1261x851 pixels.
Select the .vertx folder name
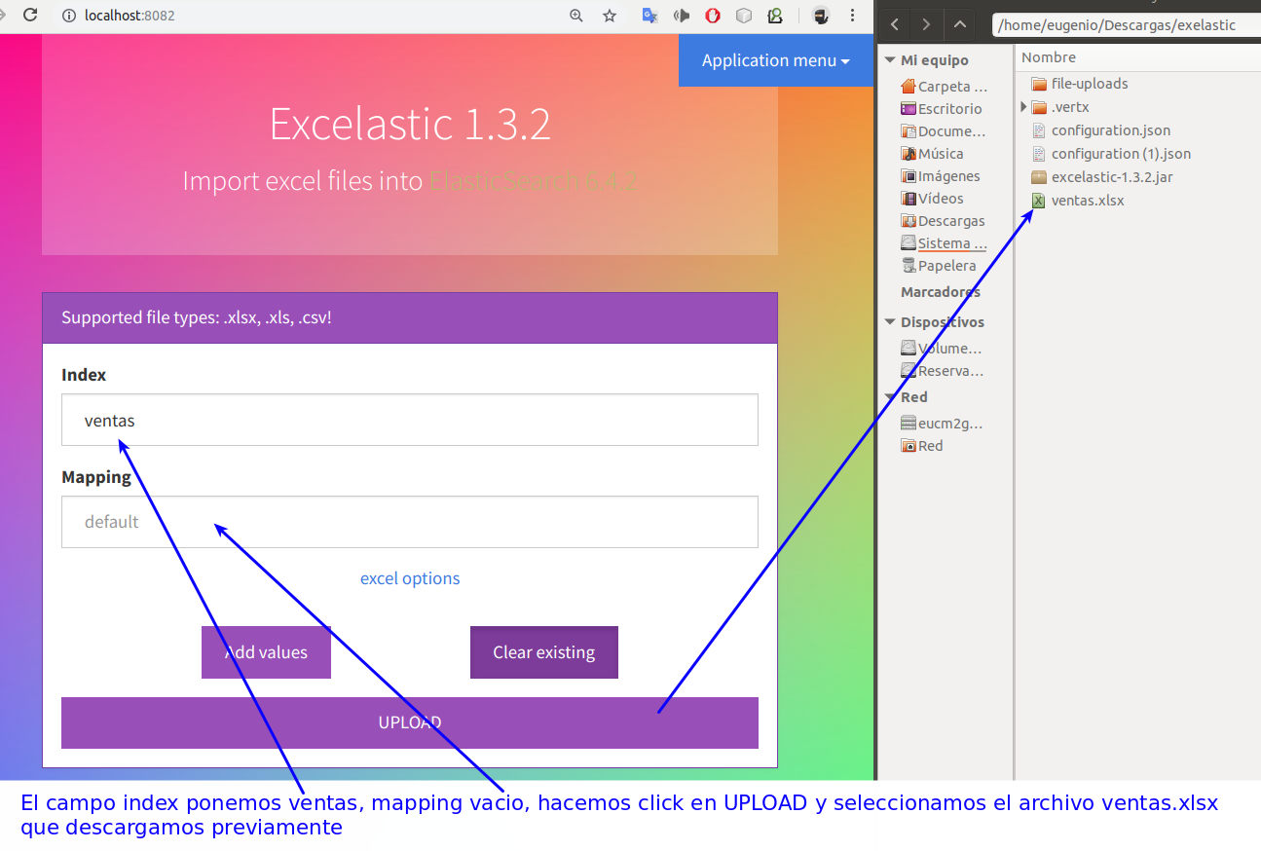pos(1070,107)
